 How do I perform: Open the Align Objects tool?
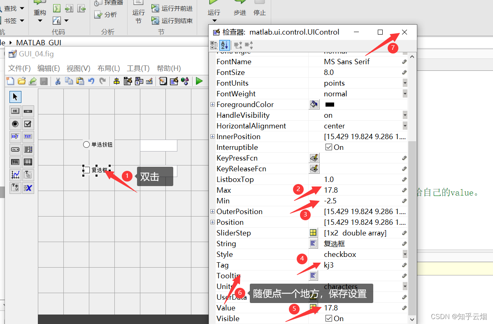tap(117, 81)
